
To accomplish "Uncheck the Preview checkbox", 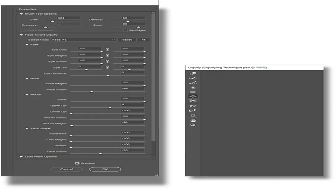I will (x=77, y=163).
